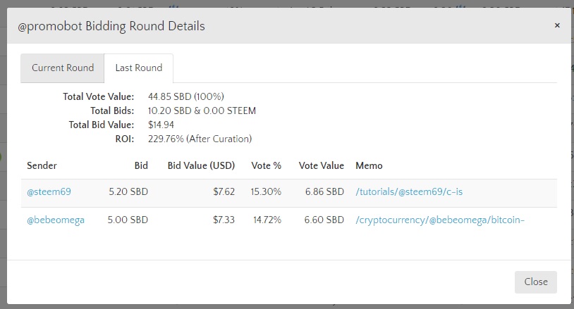Click the 229.76% ROI figure
The width and height of the screenshot is (574, 309).
point(200,139)
